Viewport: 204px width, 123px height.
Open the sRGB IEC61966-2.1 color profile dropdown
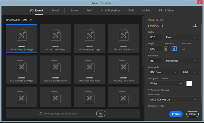pyautogui.click(x=173, y=100)
